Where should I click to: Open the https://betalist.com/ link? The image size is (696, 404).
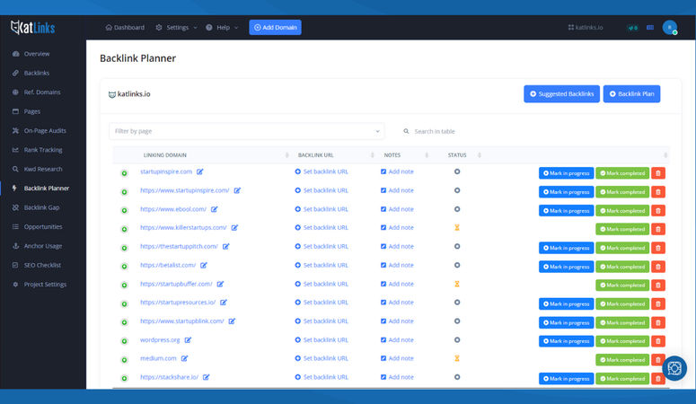click(168, 265)
